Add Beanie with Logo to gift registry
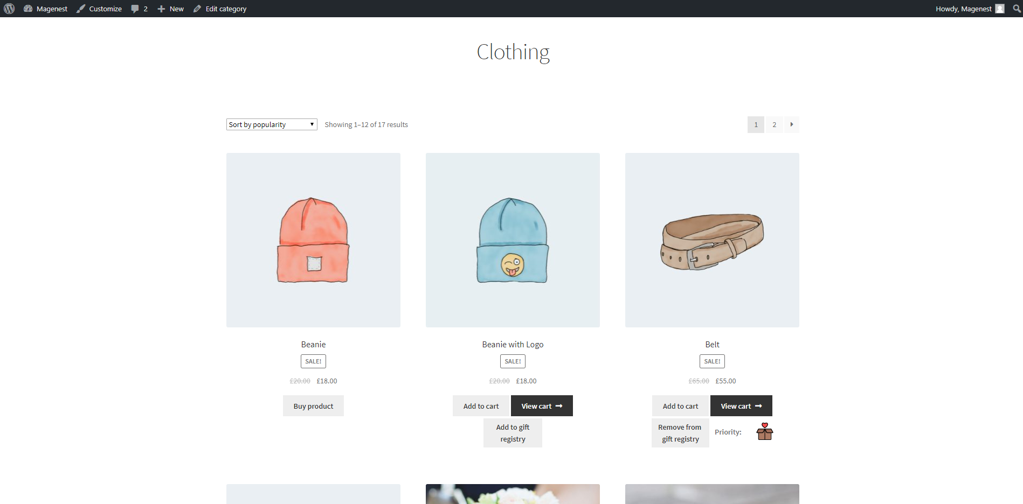The height and width of the screenshot is (504, 1023). point(513,433)
